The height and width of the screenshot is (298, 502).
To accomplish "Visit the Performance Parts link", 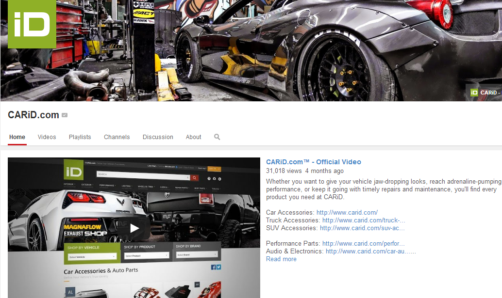I will coord(363,243).
